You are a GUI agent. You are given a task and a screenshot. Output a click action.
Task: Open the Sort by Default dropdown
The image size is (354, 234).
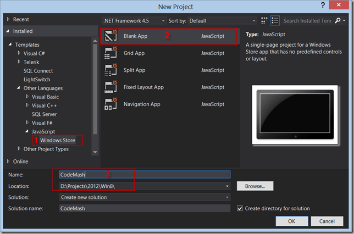pos(223,21)
